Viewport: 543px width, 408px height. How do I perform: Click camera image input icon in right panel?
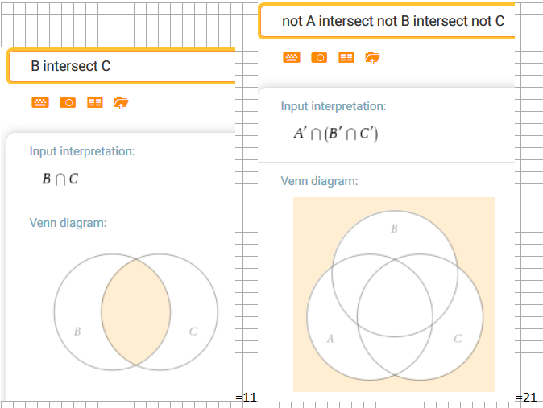(x=319, y=57)
